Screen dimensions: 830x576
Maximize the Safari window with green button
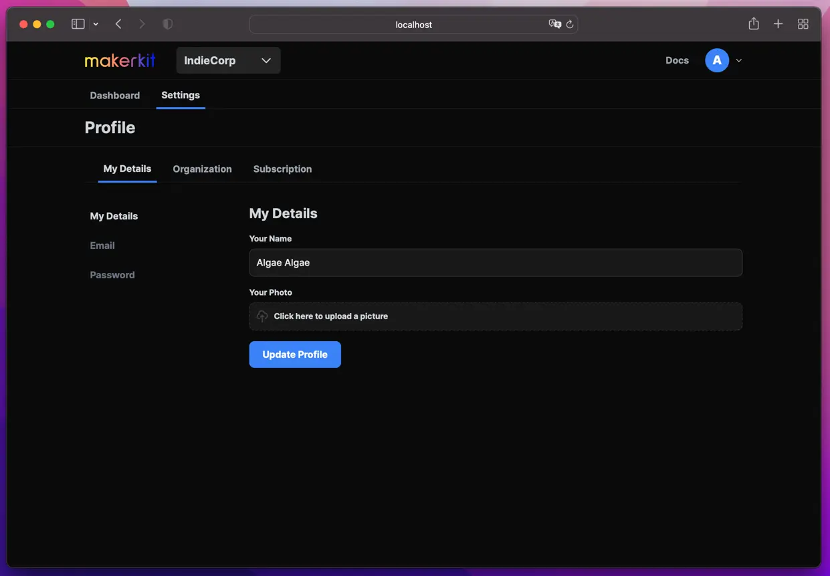pos(50,24)
